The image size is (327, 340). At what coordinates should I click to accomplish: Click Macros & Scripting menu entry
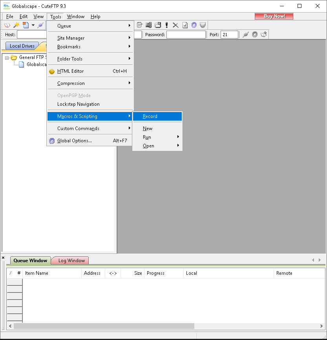90,116
